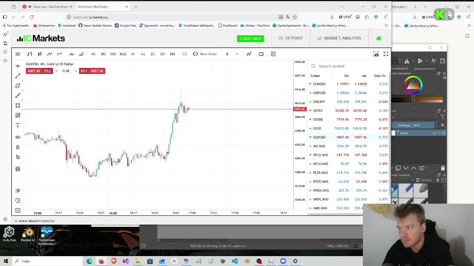
Task: Select the M15 timeframe
Action: [x=113, y=54]
